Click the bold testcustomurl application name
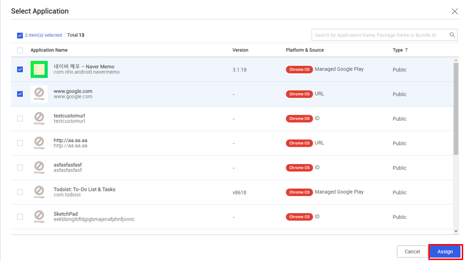Viewport: 469px width, 261px height. coord(69,116)
